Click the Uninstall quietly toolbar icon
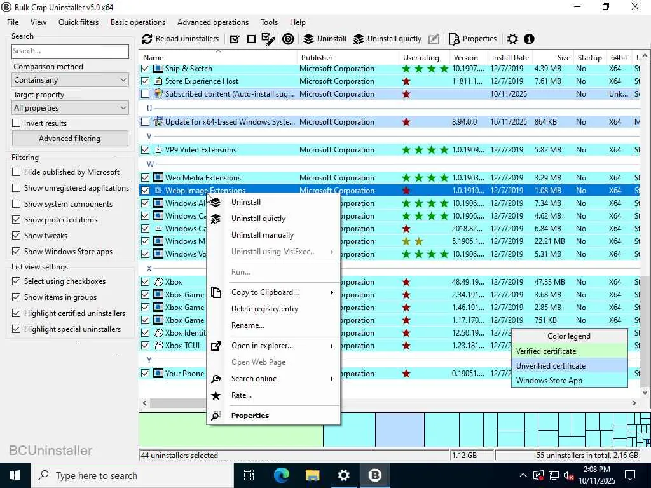This screenshot has height=488, width=651. click(x=359, y=39)
